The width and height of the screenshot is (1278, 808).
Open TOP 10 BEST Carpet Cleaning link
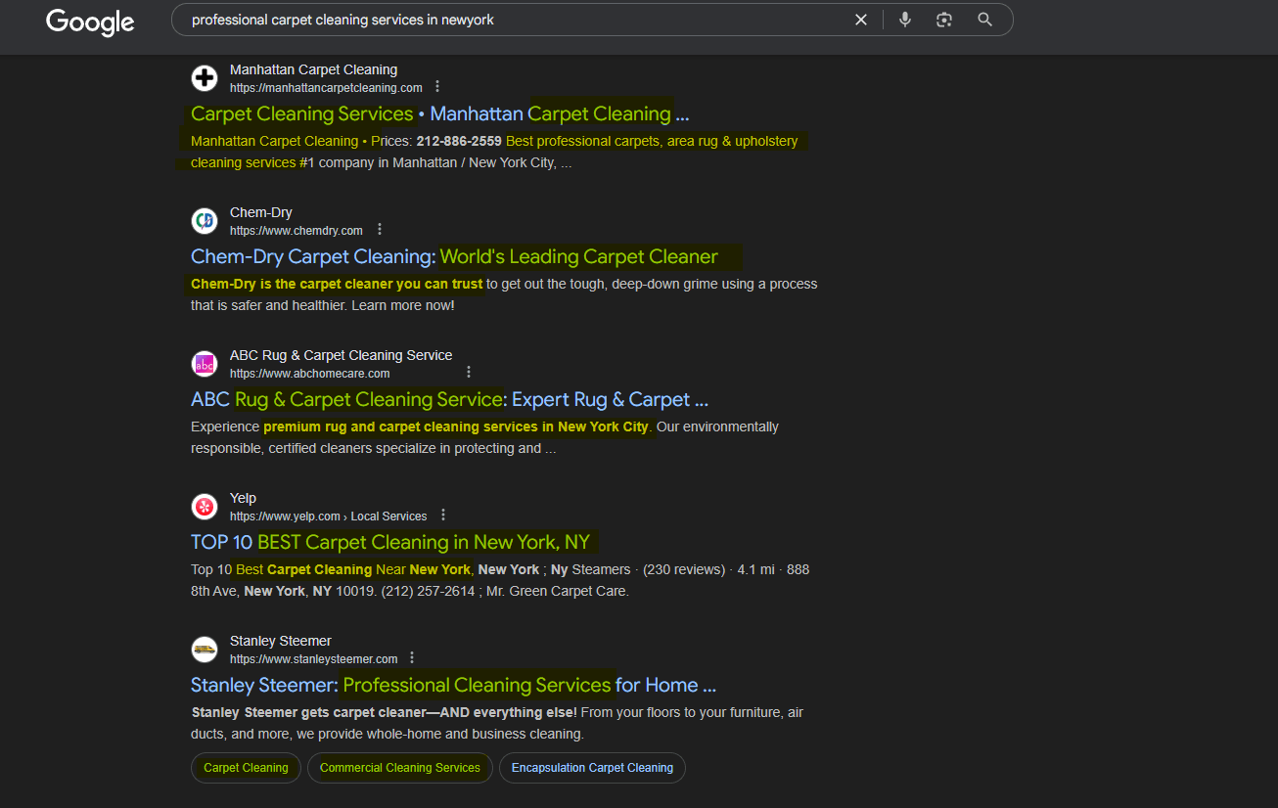[390, 542]
